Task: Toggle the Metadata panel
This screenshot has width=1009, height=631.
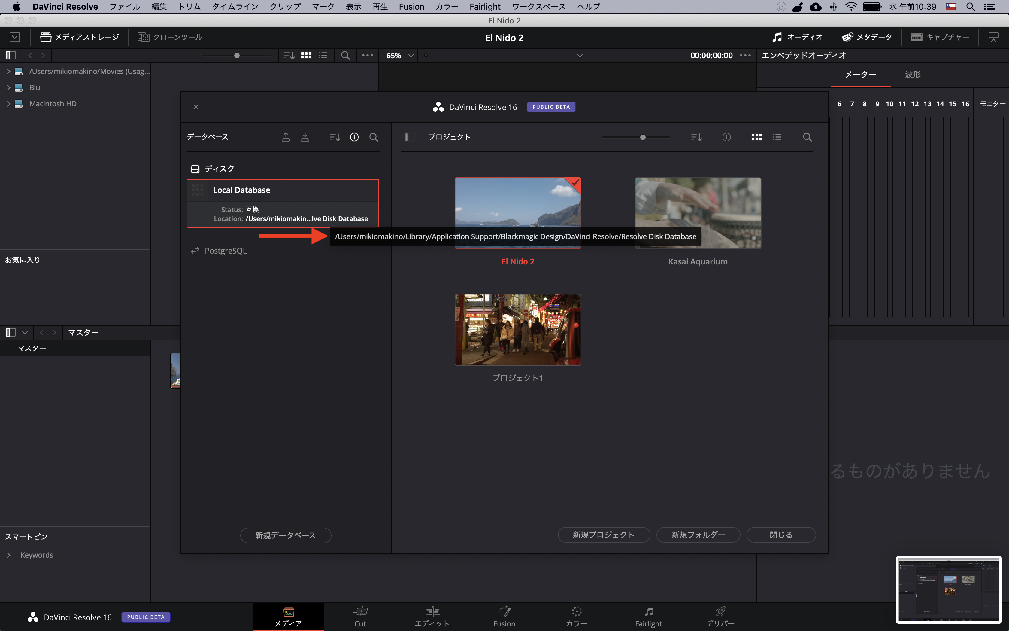Action: point(866,37)
